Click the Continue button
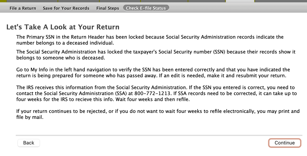Screen dimensions: 307x156 pyautogui.click(x=285, y=143)
